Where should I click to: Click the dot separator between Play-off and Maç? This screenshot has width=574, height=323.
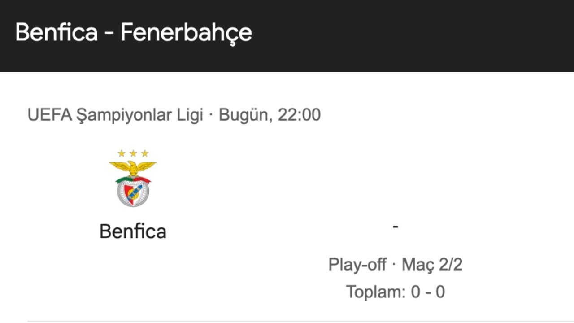coord(394,264)
